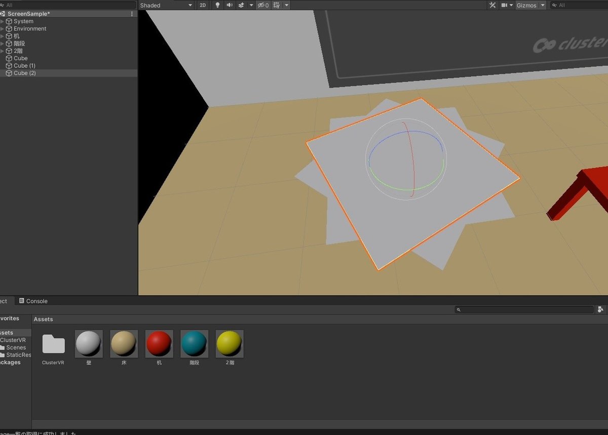The width and height of the screenshot is (608, 435).
Task: Toggle scene grid visibility icon
Action: coord(276,5)
